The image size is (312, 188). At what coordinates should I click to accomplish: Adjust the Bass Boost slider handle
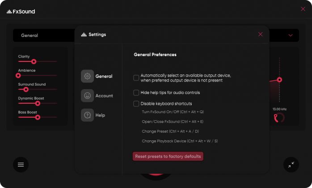pos(38,118)
